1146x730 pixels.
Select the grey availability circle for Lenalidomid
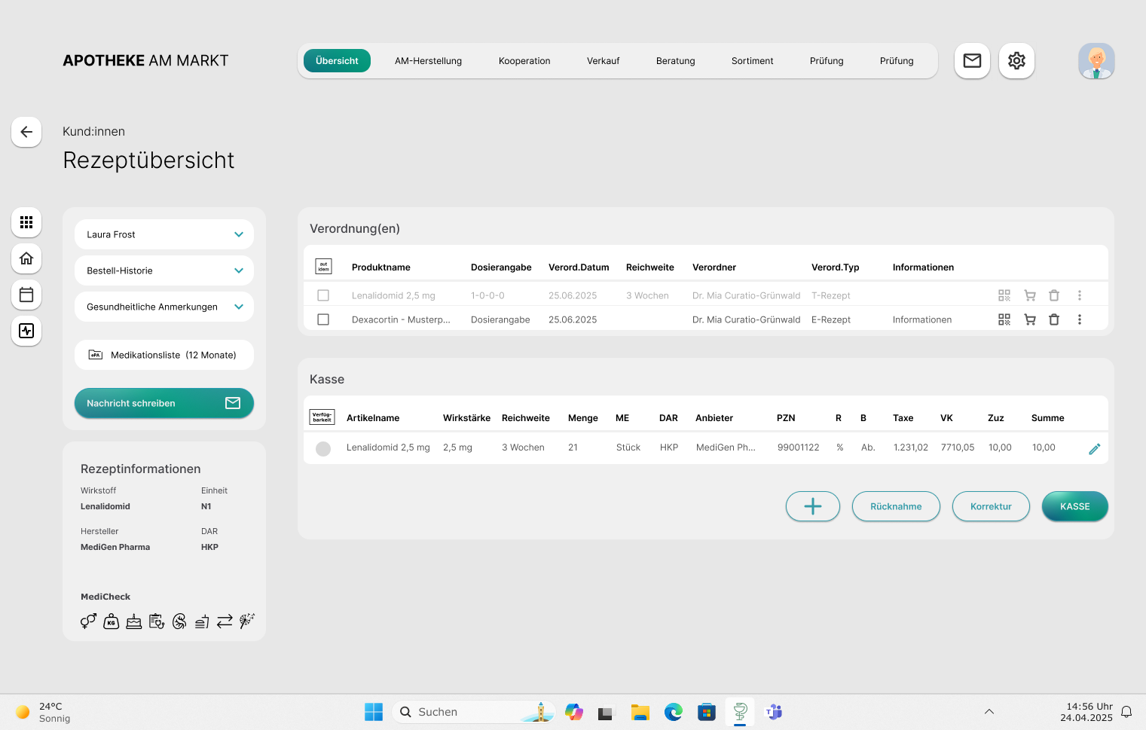pyautogui.click(x=323, y=449)
